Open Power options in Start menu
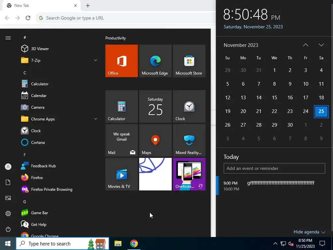 click(x=8, y=229)
